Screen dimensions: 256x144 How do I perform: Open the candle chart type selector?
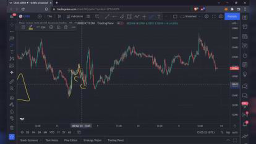pyautogui.click(x=60, y=16)
